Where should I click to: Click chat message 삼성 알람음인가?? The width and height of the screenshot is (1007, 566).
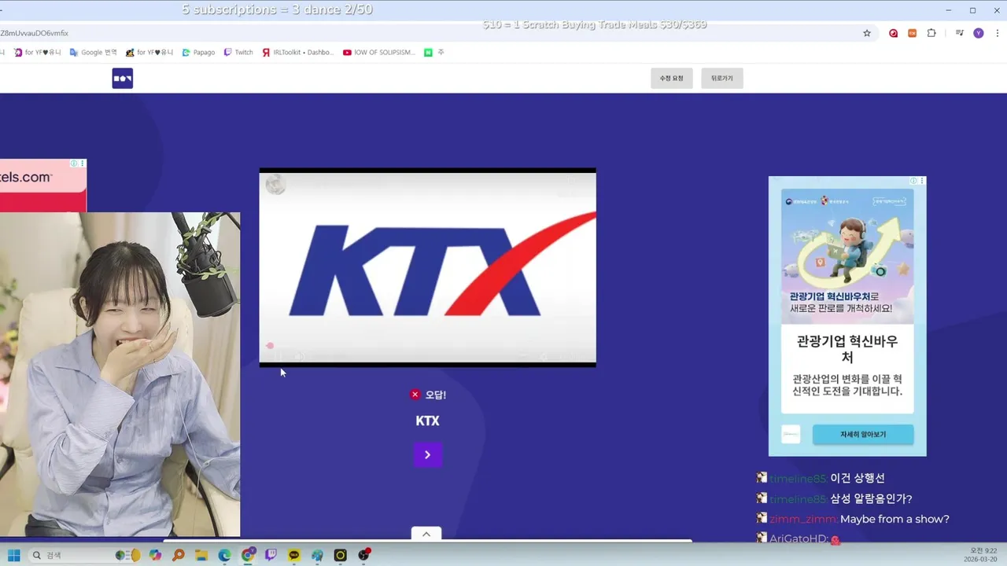pos(871,499)
